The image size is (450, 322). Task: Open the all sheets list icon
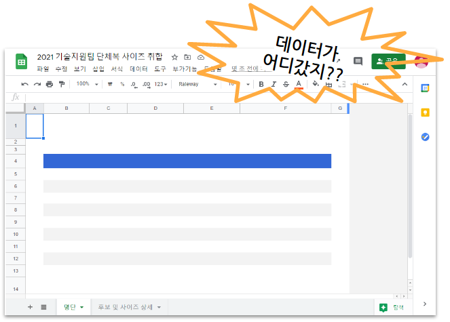point(43,307)
